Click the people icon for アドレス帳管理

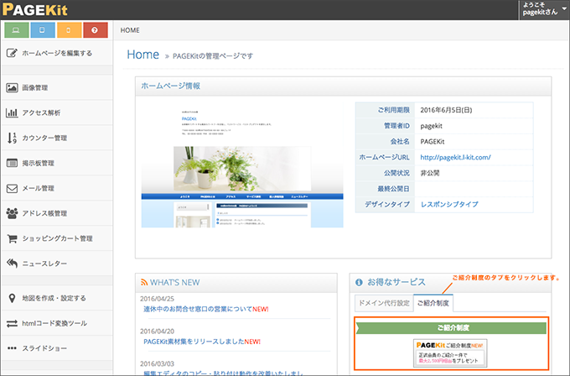click(12, 213)
